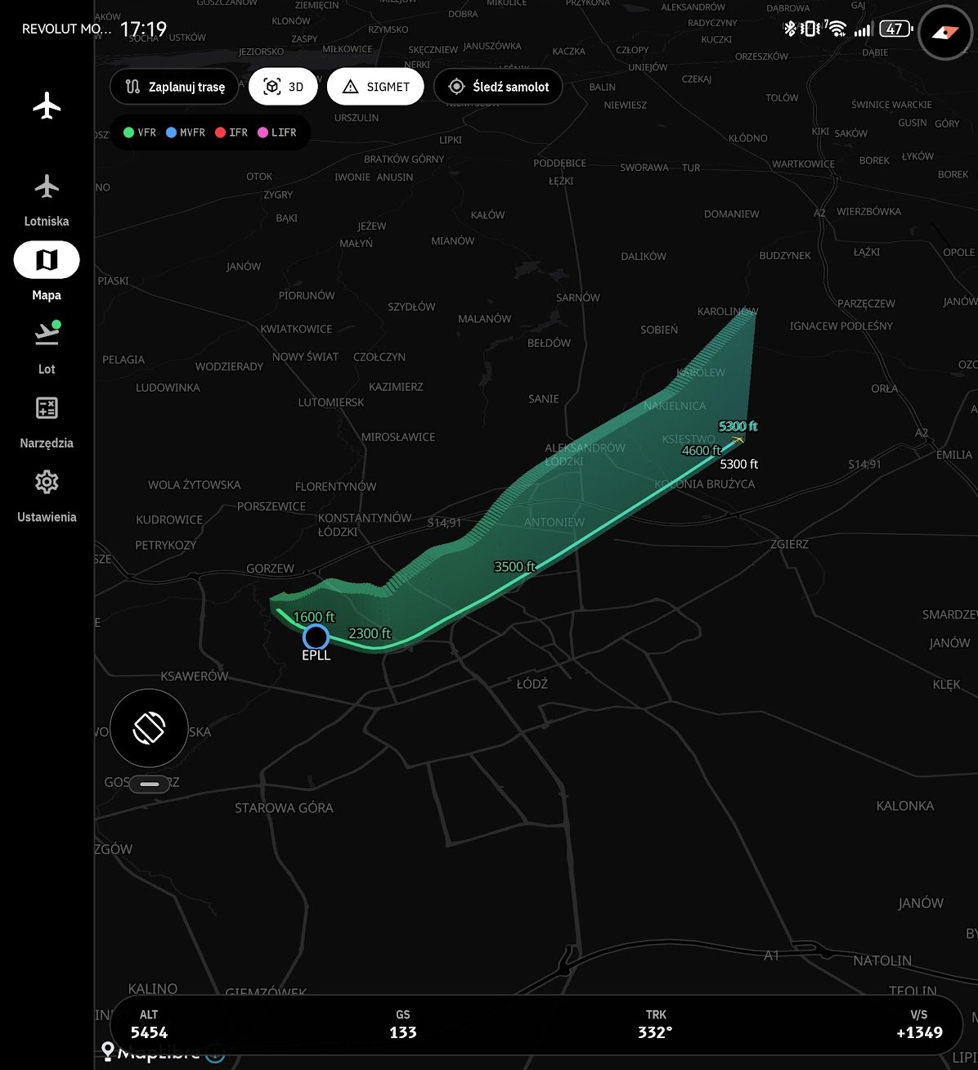Tap the 2300 ft altitude label
Image resolution: width=978 pixels, height=1070 pixels.
370,633
